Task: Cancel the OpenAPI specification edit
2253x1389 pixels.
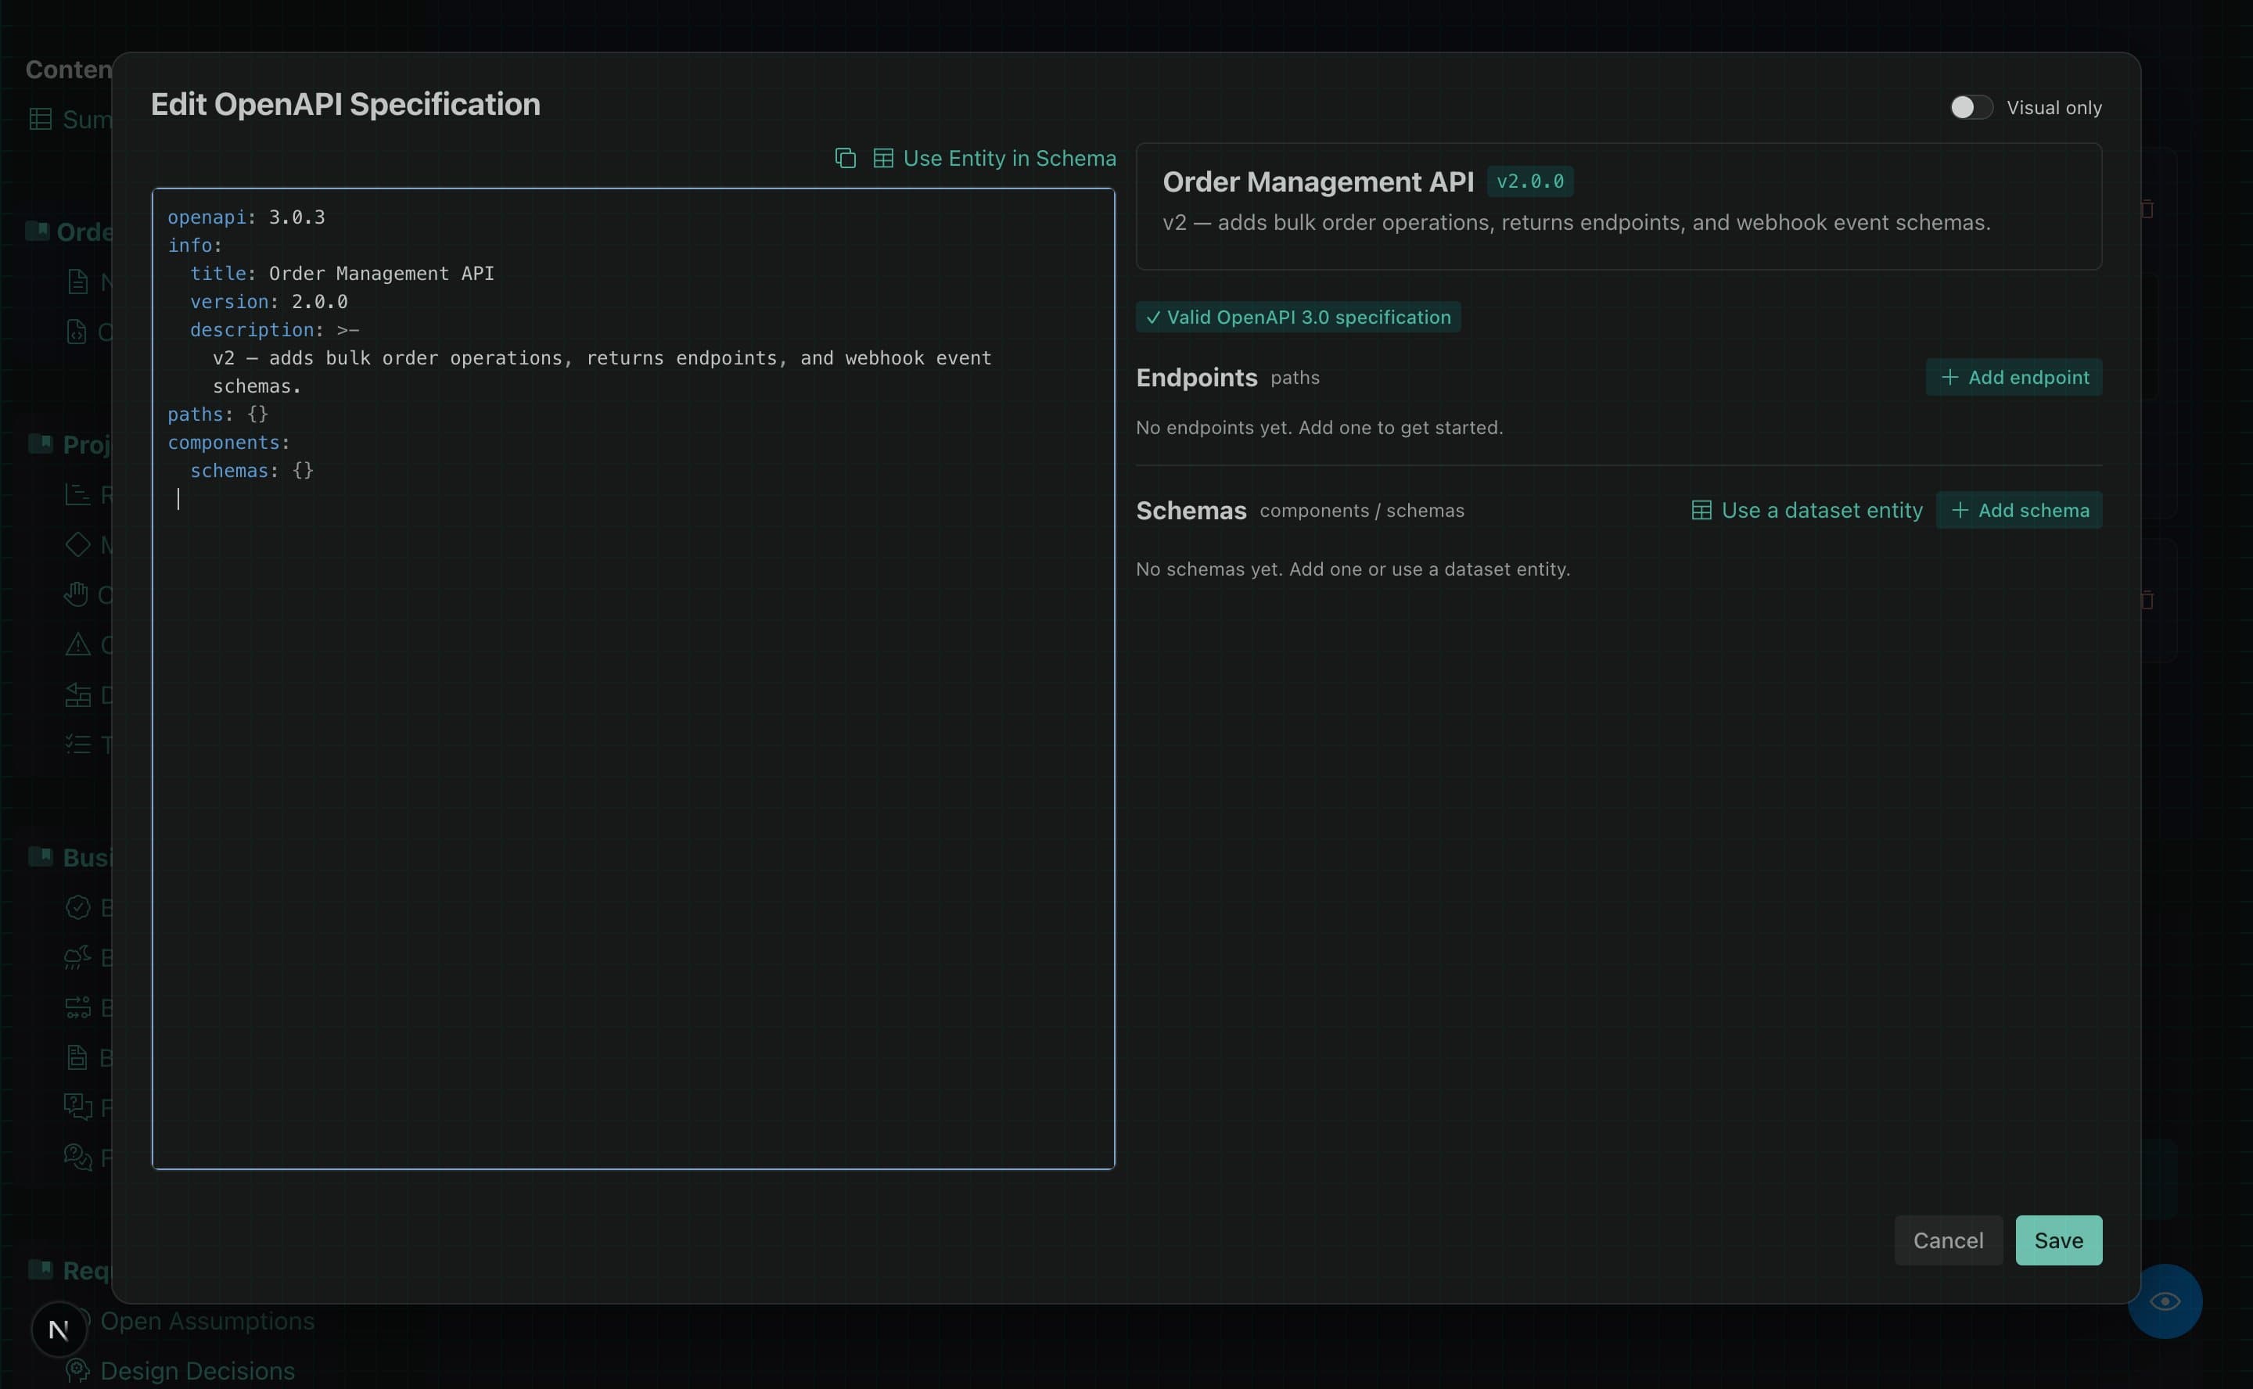Action: tap(1948, 1240)
